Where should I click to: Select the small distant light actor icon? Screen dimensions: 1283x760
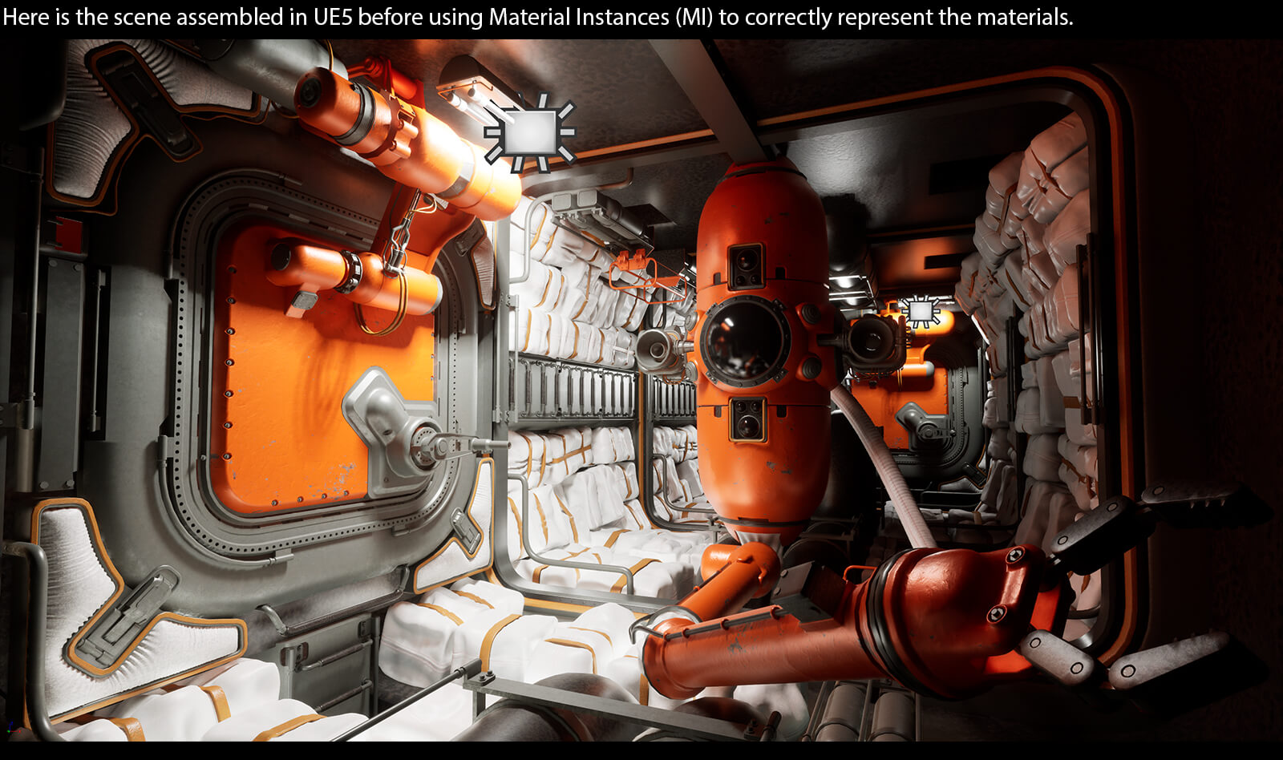click(921, 311)
